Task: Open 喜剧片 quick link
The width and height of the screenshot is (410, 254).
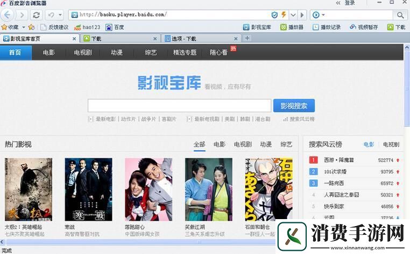Action: click(169, 119)
